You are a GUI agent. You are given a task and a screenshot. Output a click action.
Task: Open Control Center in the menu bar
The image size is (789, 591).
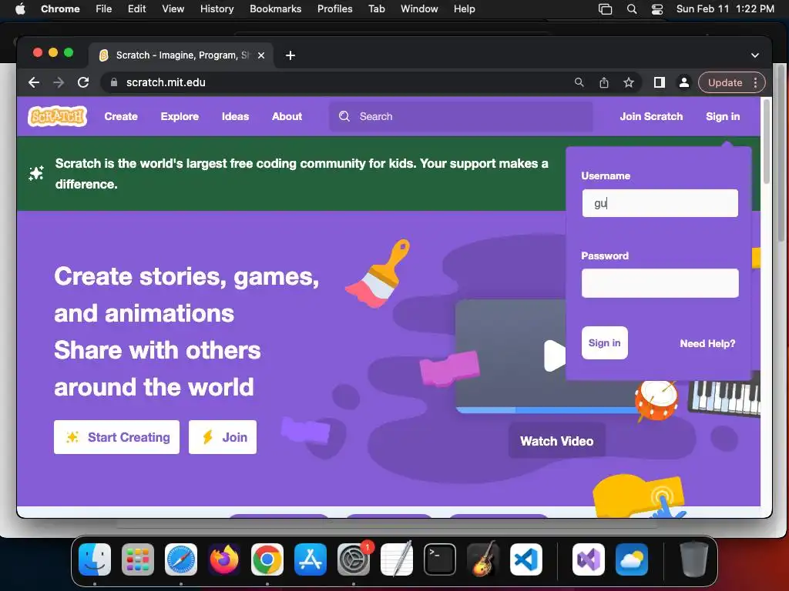pyautogui.click(x=657, y=9)
